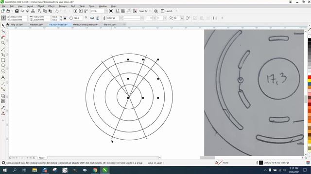The image size is (311, 174).
Task: Expand the Snap To dropdown
Action: pyautogui.click(x=150, y=11)
